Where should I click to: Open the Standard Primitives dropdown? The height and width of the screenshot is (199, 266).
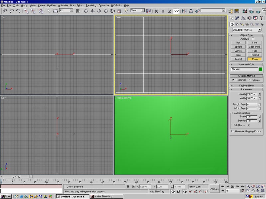point(247,30)
